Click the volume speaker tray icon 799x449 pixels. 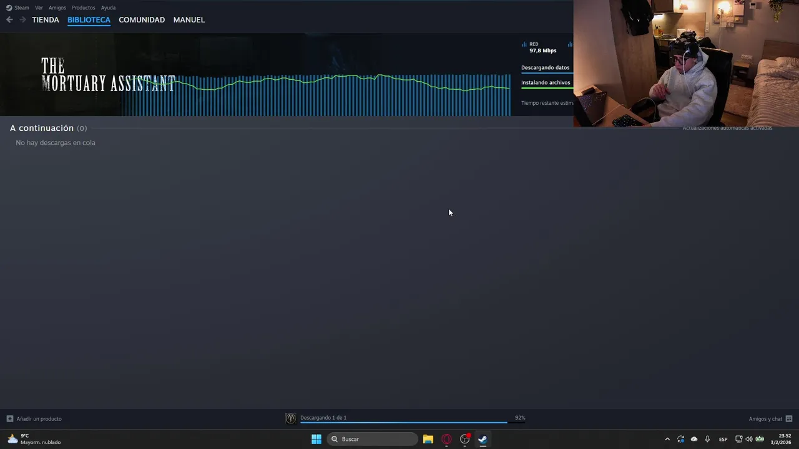pyautogui.click(x=749, y=439)
